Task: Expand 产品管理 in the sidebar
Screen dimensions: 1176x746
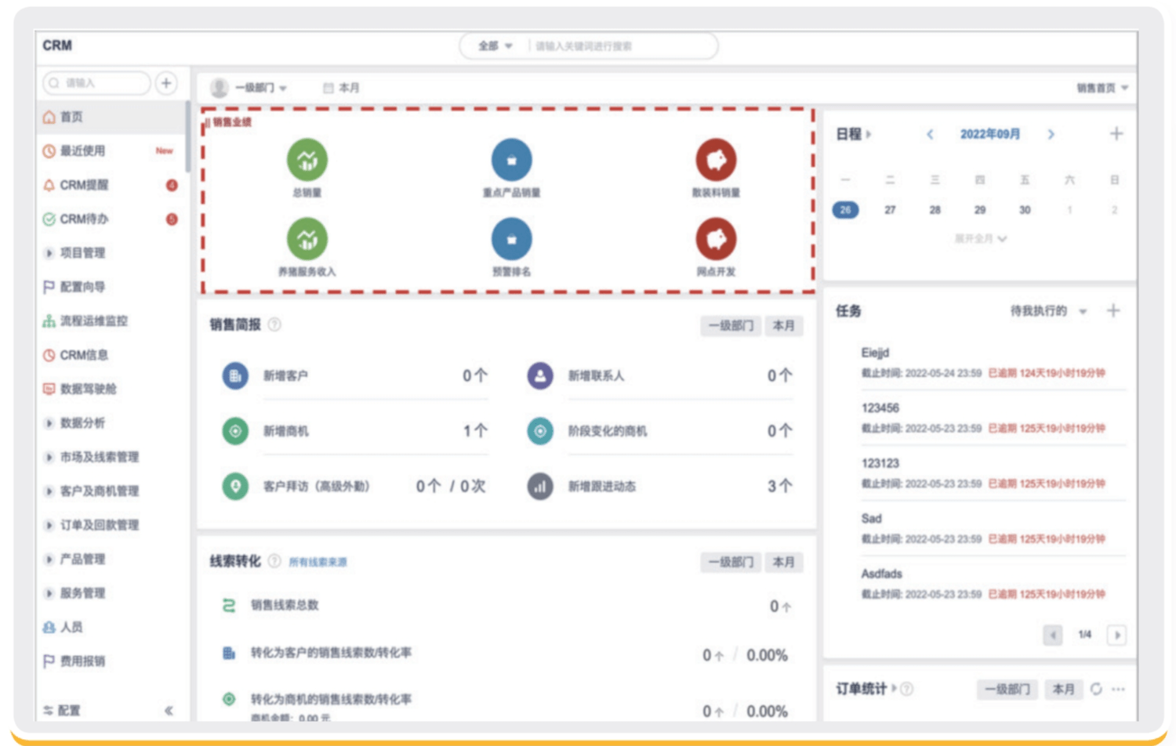Action: pos(49,559)
